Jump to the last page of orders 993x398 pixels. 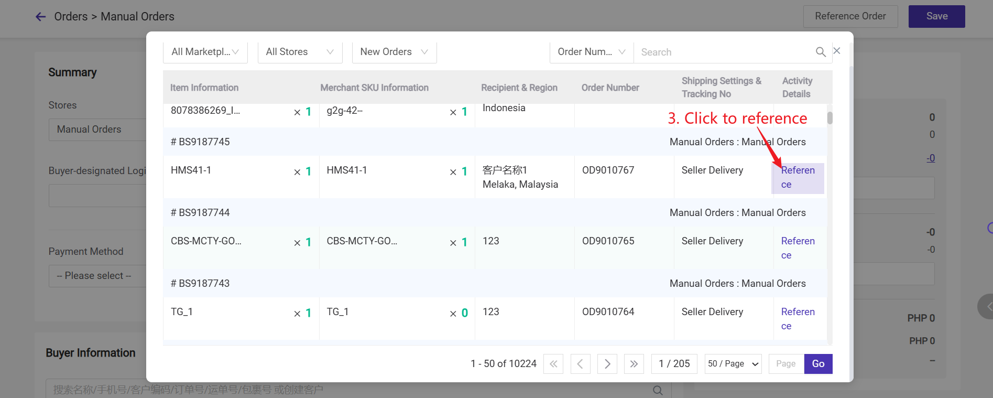click(634, 364)
